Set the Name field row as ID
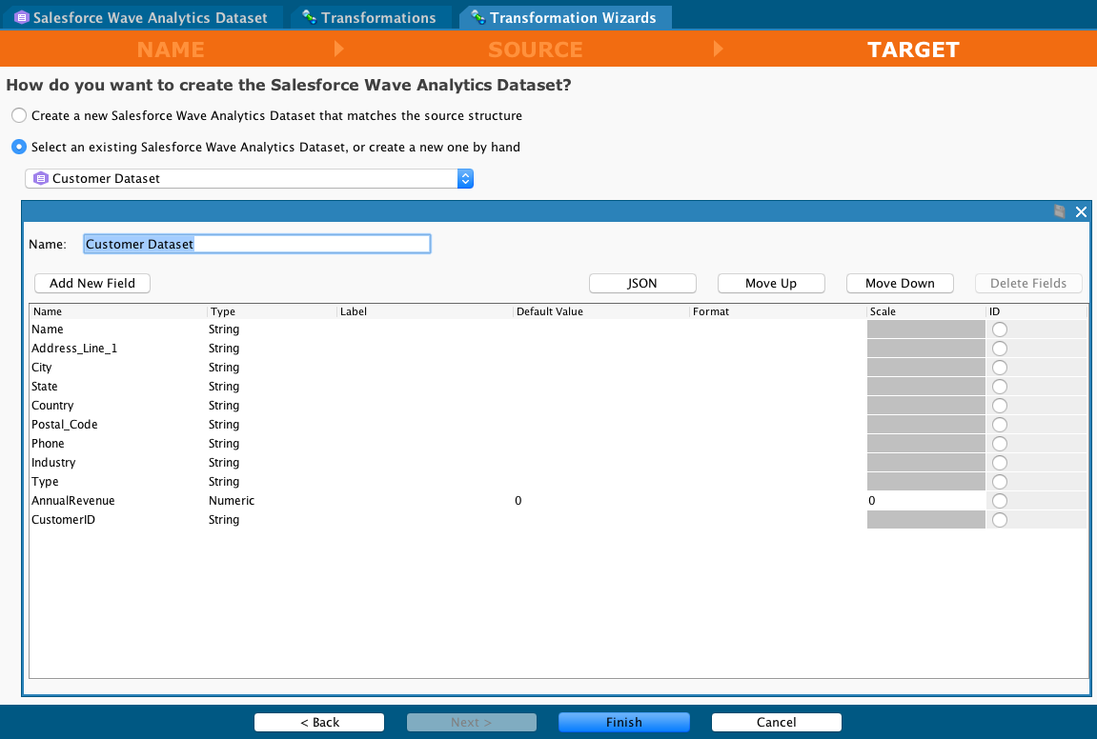1097x739 pixels. (x=999, y=330)
